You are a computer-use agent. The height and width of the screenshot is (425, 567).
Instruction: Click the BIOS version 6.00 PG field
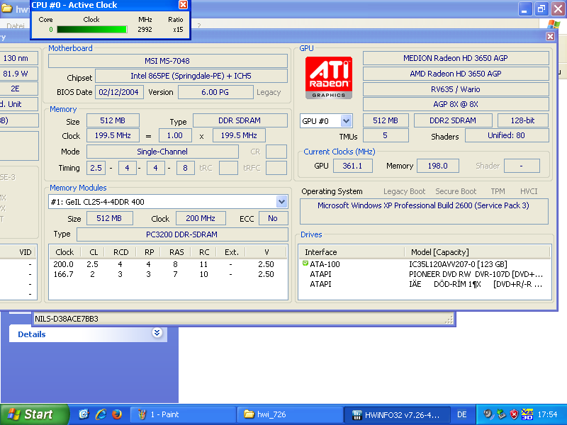pyautogui.click(x=215, y=92)
